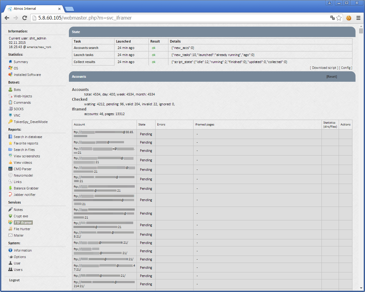
Task: Click the Atmos Internal browser tab
Action: [33, 9]
